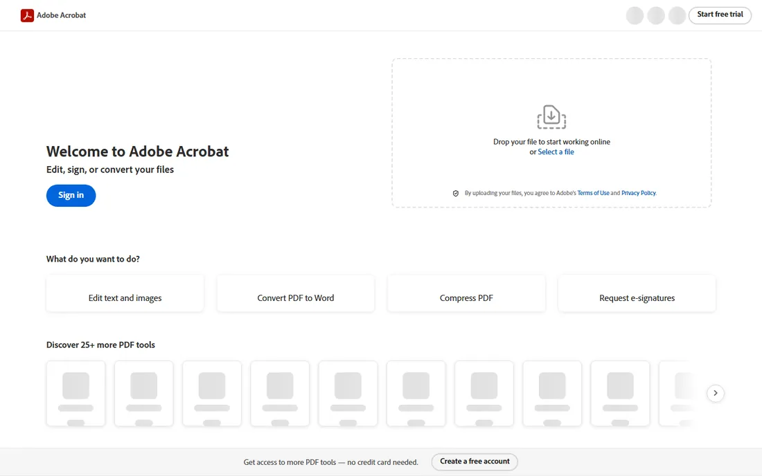762x476 pixels.
Task: Click Create a free account button
Action: point(475,461)
